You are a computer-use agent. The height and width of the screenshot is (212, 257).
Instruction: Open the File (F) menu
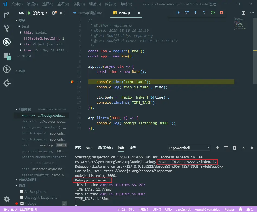pyautogui.click(x=17, y=4)
